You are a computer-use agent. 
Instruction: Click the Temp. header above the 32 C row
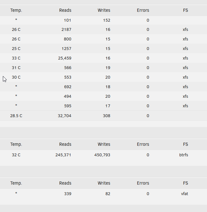[16, 144]
